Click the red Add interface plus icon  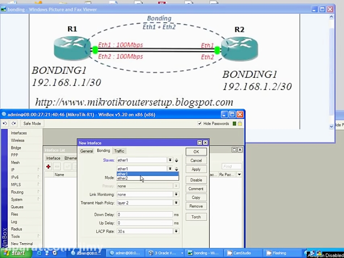pyautogui.click(x=48, y=167)
